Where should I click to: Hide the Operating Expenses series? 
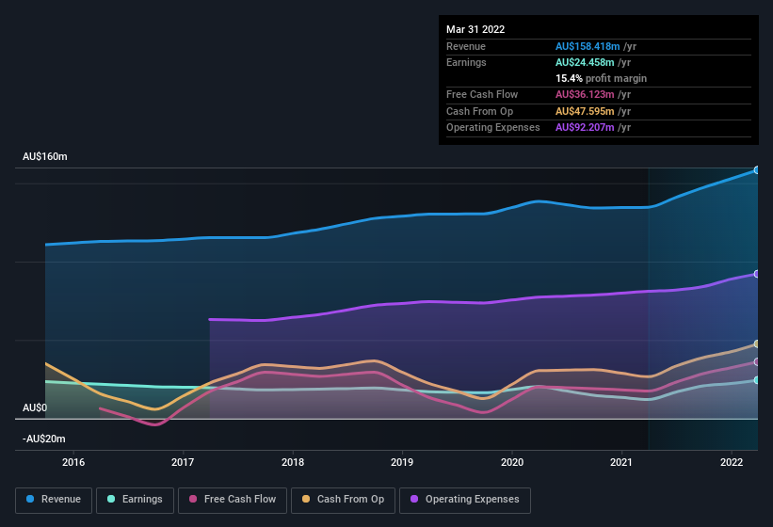(x=464, y=499)
